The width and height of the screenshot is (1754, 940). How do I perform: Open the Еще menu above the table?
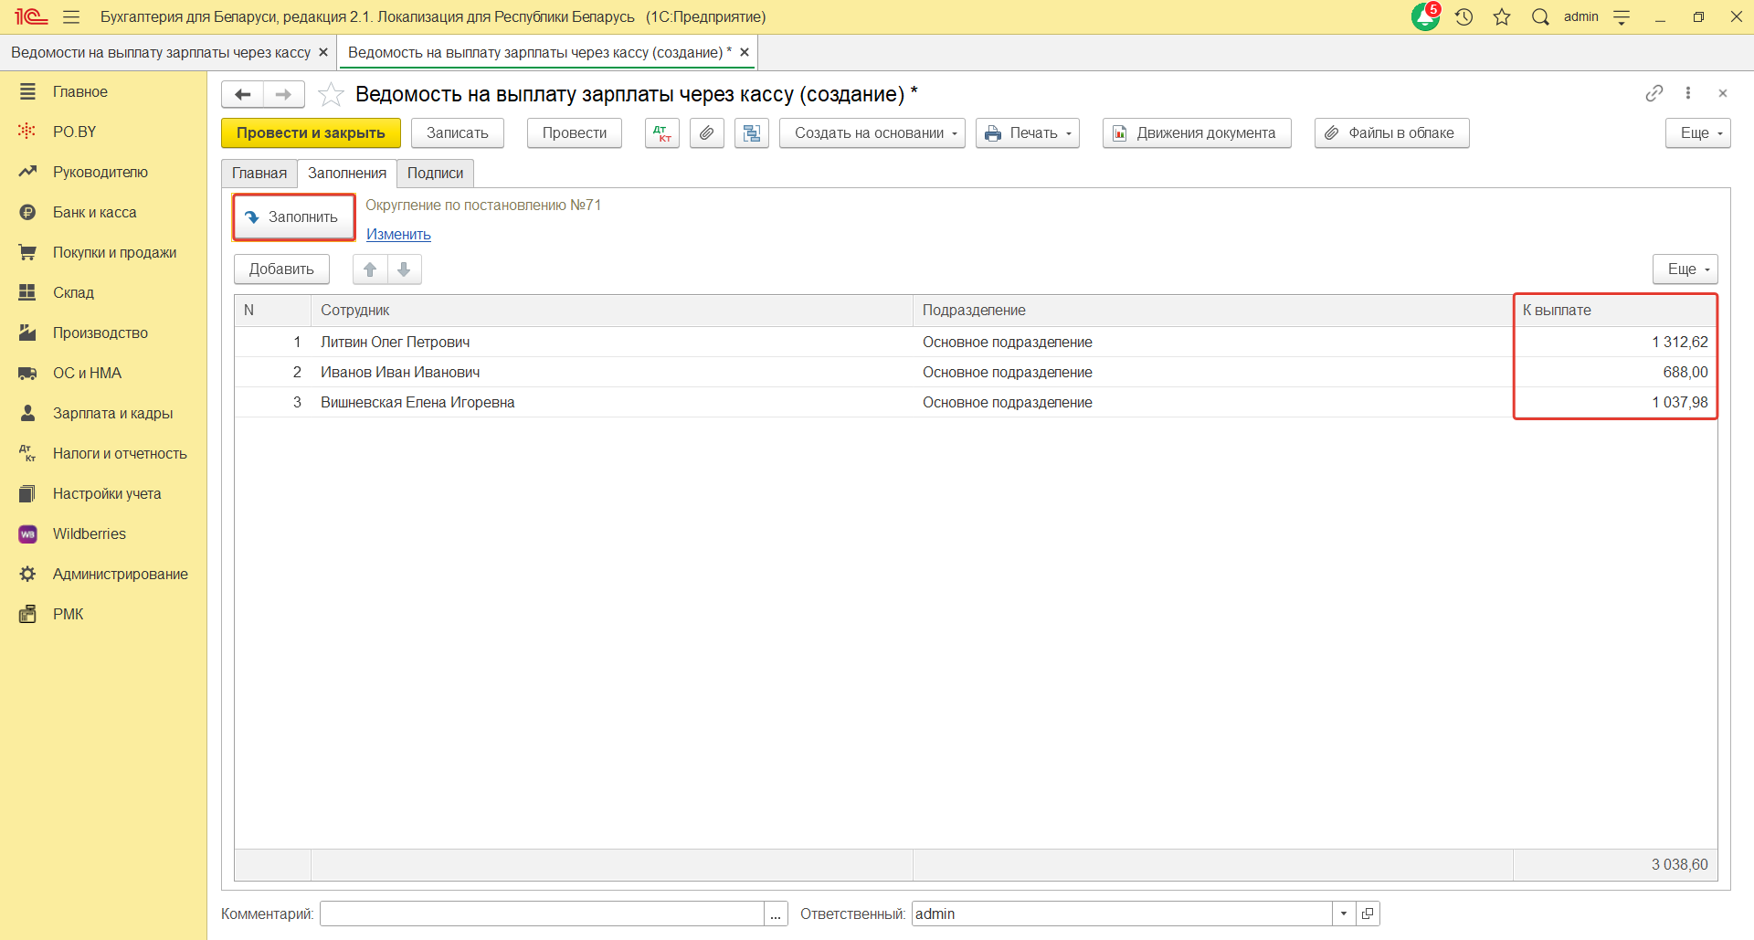coord(1685,269)
